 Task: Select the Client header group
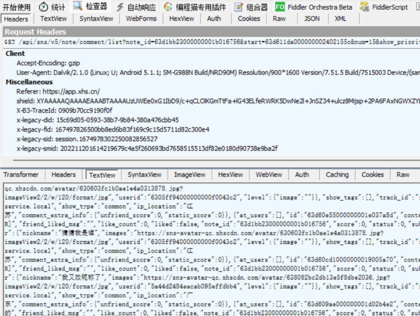point(15,53)
